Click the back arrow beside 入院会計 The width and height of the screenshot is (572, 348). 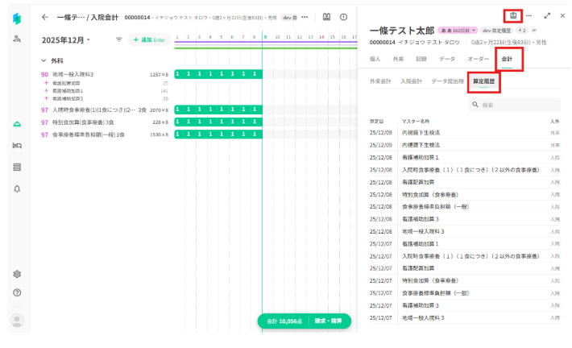(44, 16)
